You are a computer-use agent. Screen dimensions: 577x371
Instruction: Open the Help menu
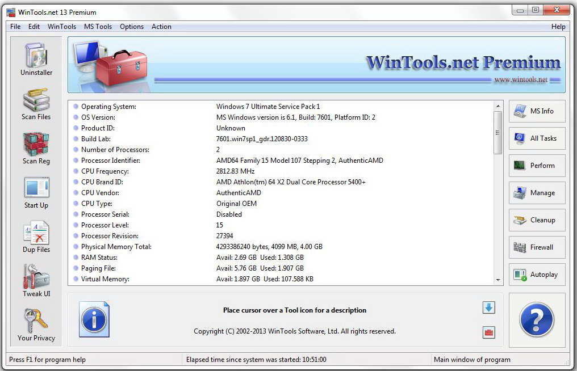558,27
